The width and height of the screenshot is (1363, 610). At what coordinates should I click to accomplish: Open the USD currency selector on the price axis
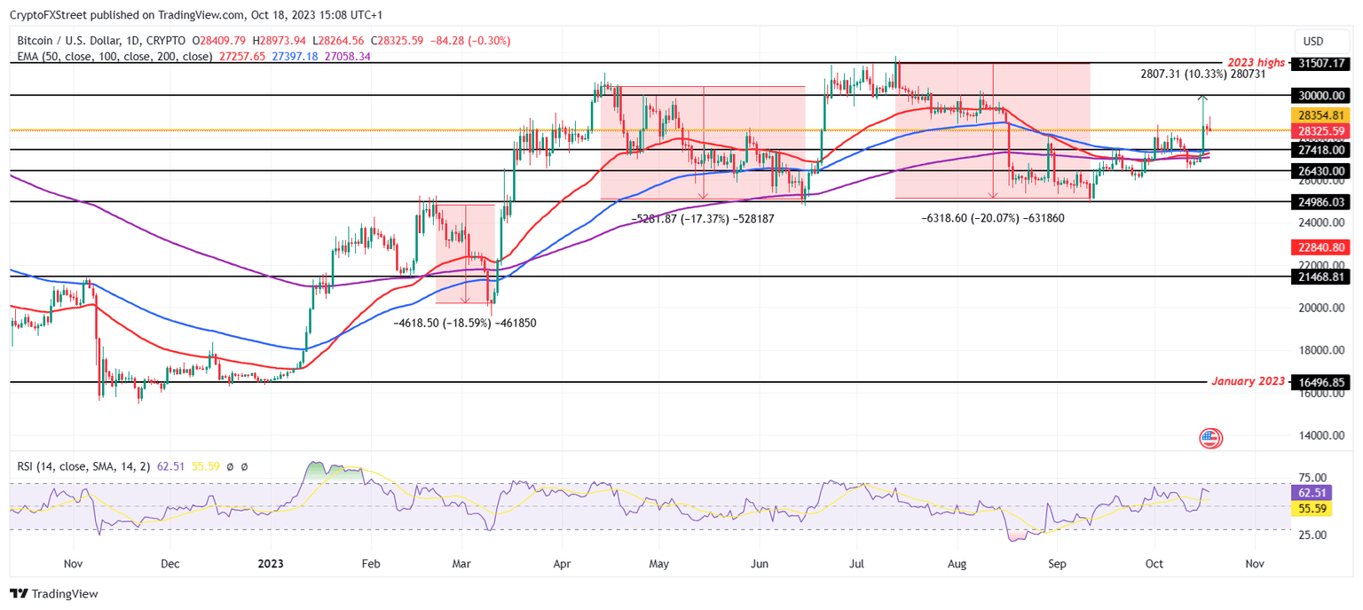pyautogui.click(x=1315, y=40)
